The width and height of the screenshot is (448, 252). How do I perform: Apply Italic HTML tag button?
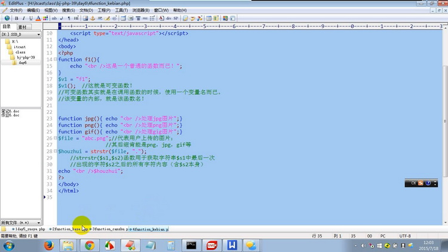tap(24, 19)
